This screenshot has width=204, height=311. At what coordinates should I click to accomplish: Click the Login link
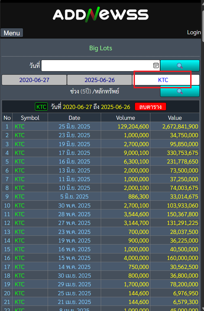194,32
